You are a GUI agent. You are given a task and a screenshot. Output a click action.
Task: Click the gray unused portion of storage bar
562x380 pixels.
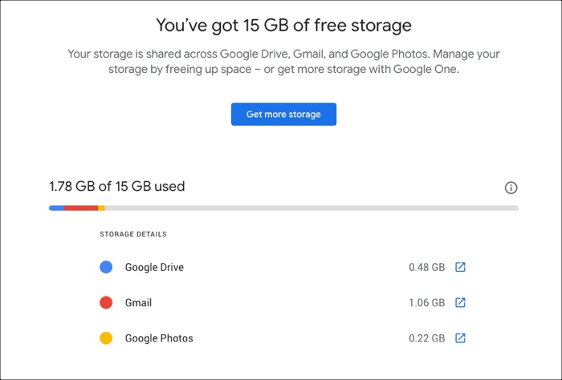312,208
